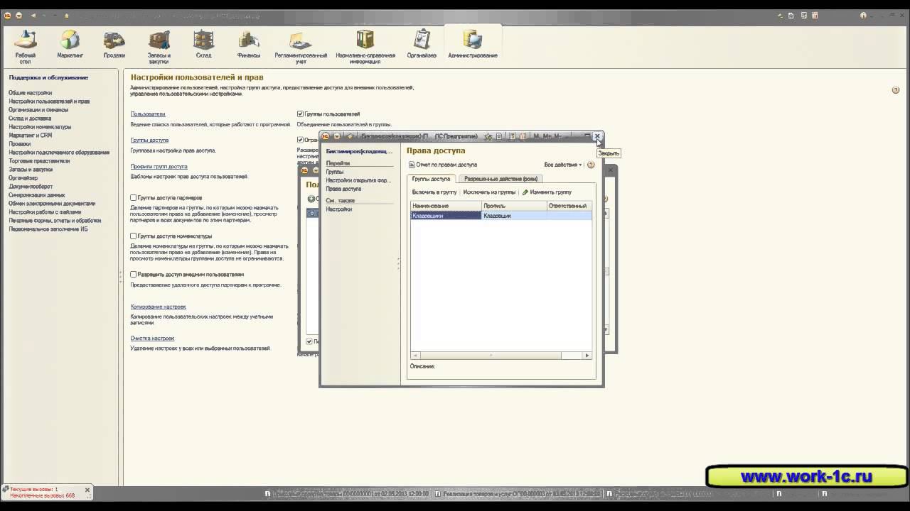Select Права доступа in dialog navigation

(x=343, y=189)
